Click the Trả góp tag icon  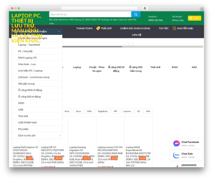(x=98, y=28)
